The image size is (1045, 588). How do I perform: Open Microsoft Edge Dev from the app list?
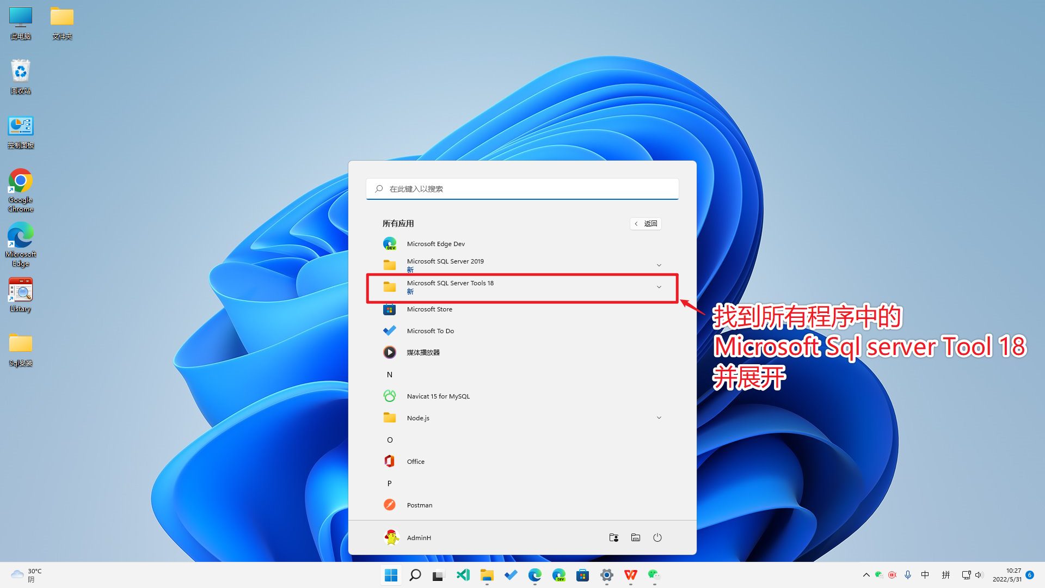[x=521, y=244]
